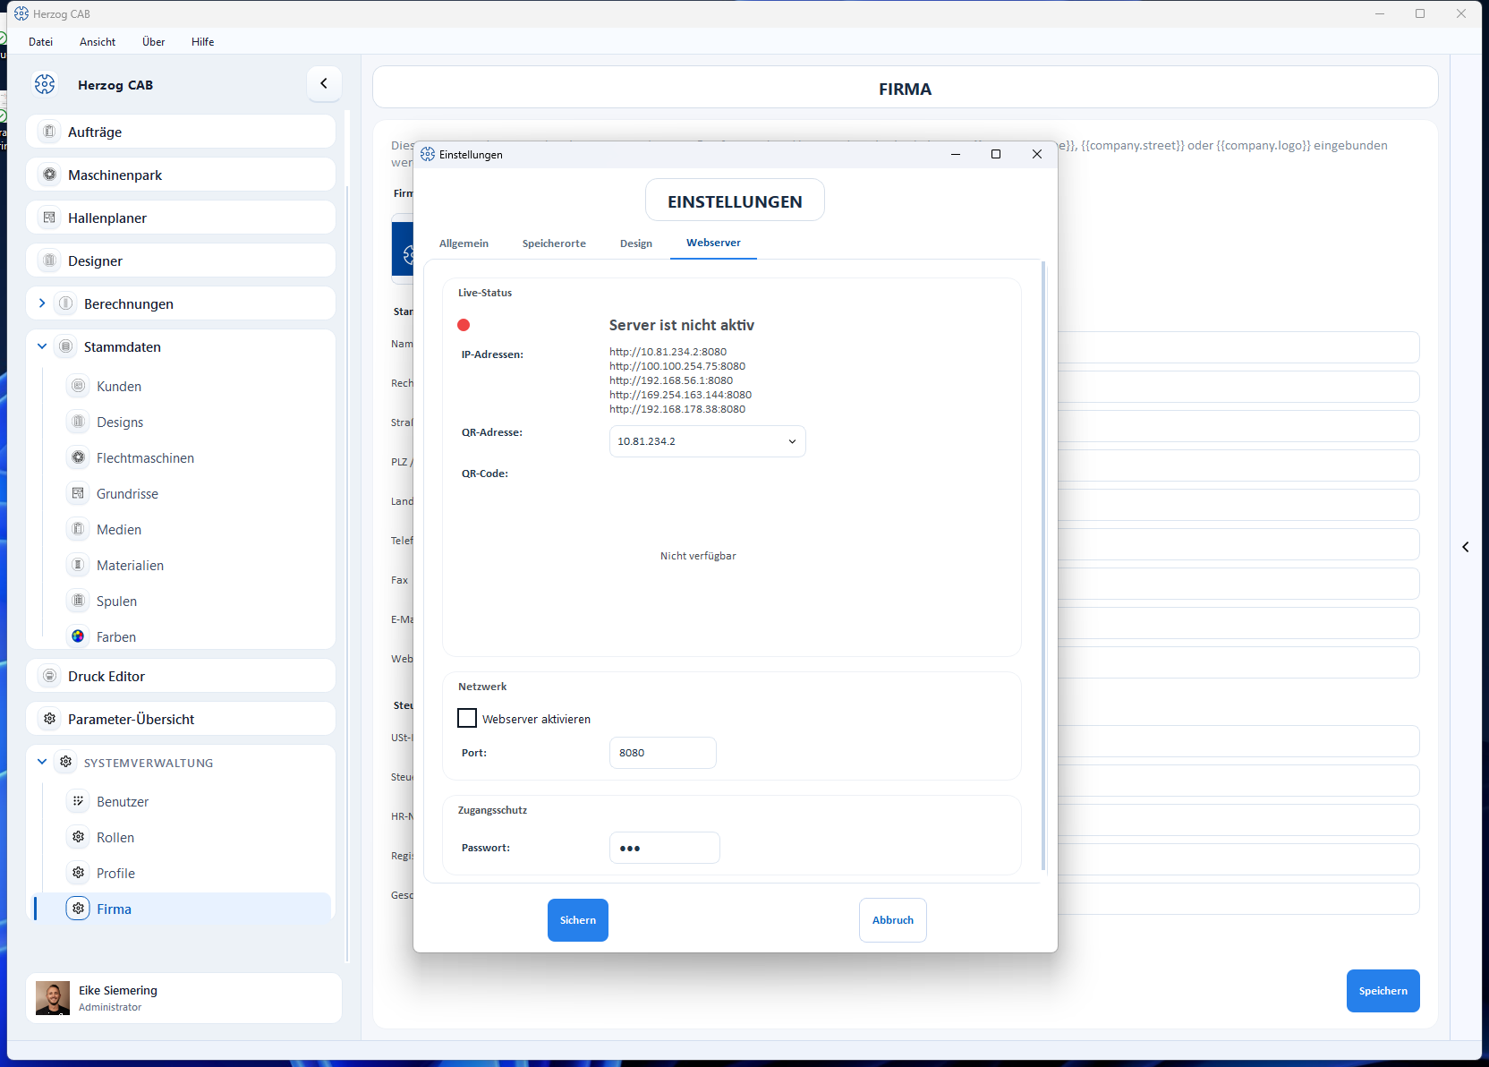Click the Farben color wheel icon
The image size is (1489, 1067).
coord(79,636)
